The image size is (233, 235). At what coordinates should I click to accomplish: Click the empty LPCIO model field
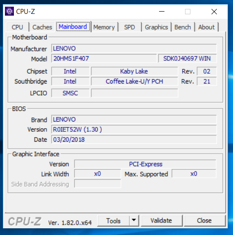coord(134,93)
